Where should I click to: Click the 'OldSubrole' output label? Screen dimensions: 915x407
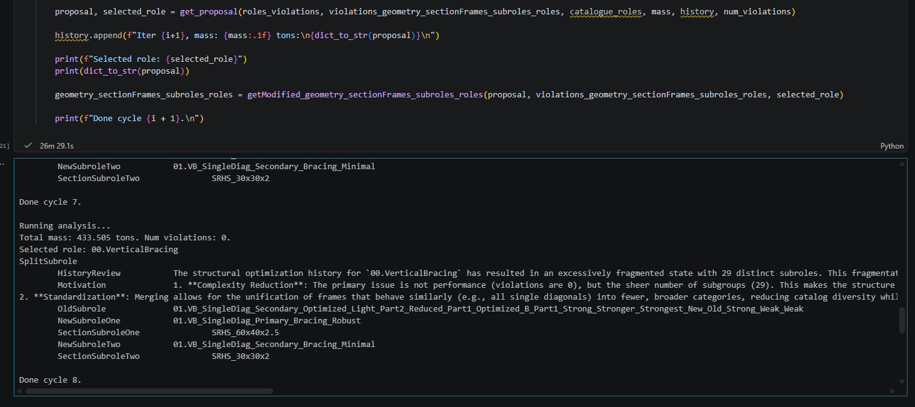tap(82, 309)
